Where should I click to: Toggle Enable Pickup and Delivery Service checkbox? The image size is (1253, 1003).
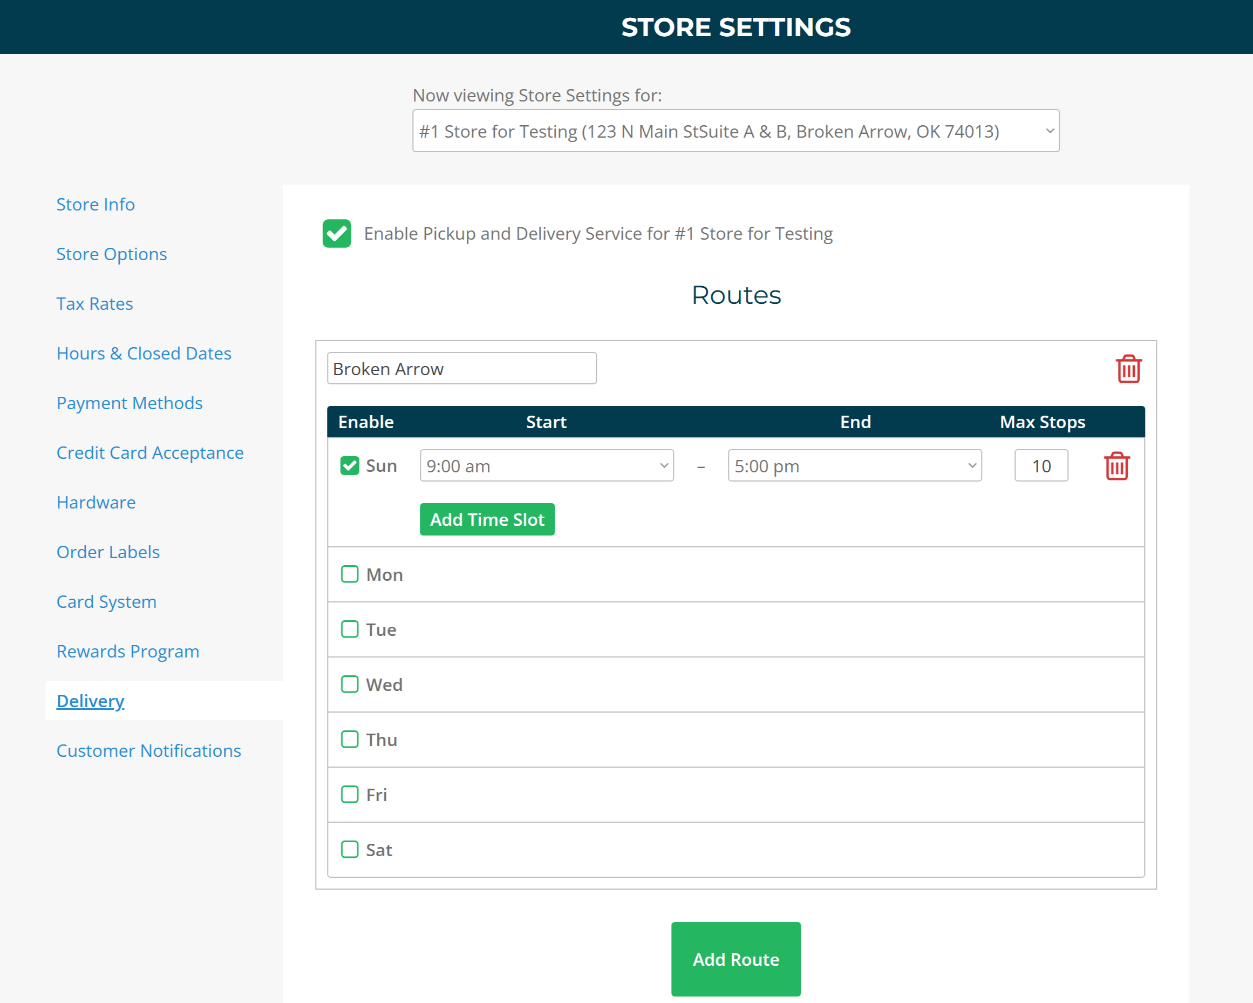[x=337, y=234]
